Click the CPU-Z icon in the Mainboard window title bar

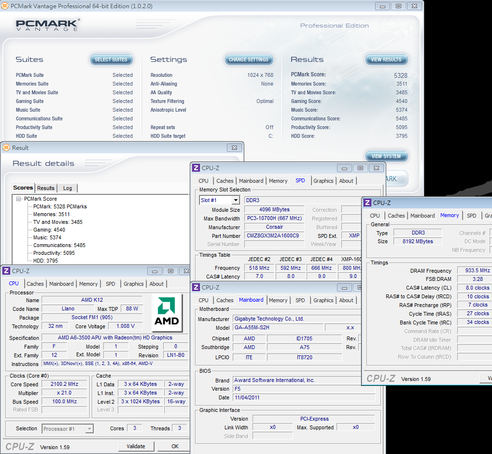196,287
